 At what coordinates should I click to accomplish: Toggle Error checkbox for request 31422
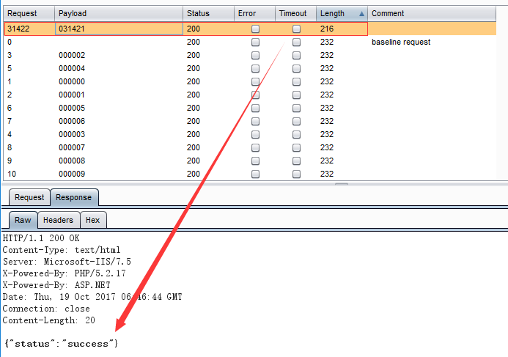tap(255, 29)
